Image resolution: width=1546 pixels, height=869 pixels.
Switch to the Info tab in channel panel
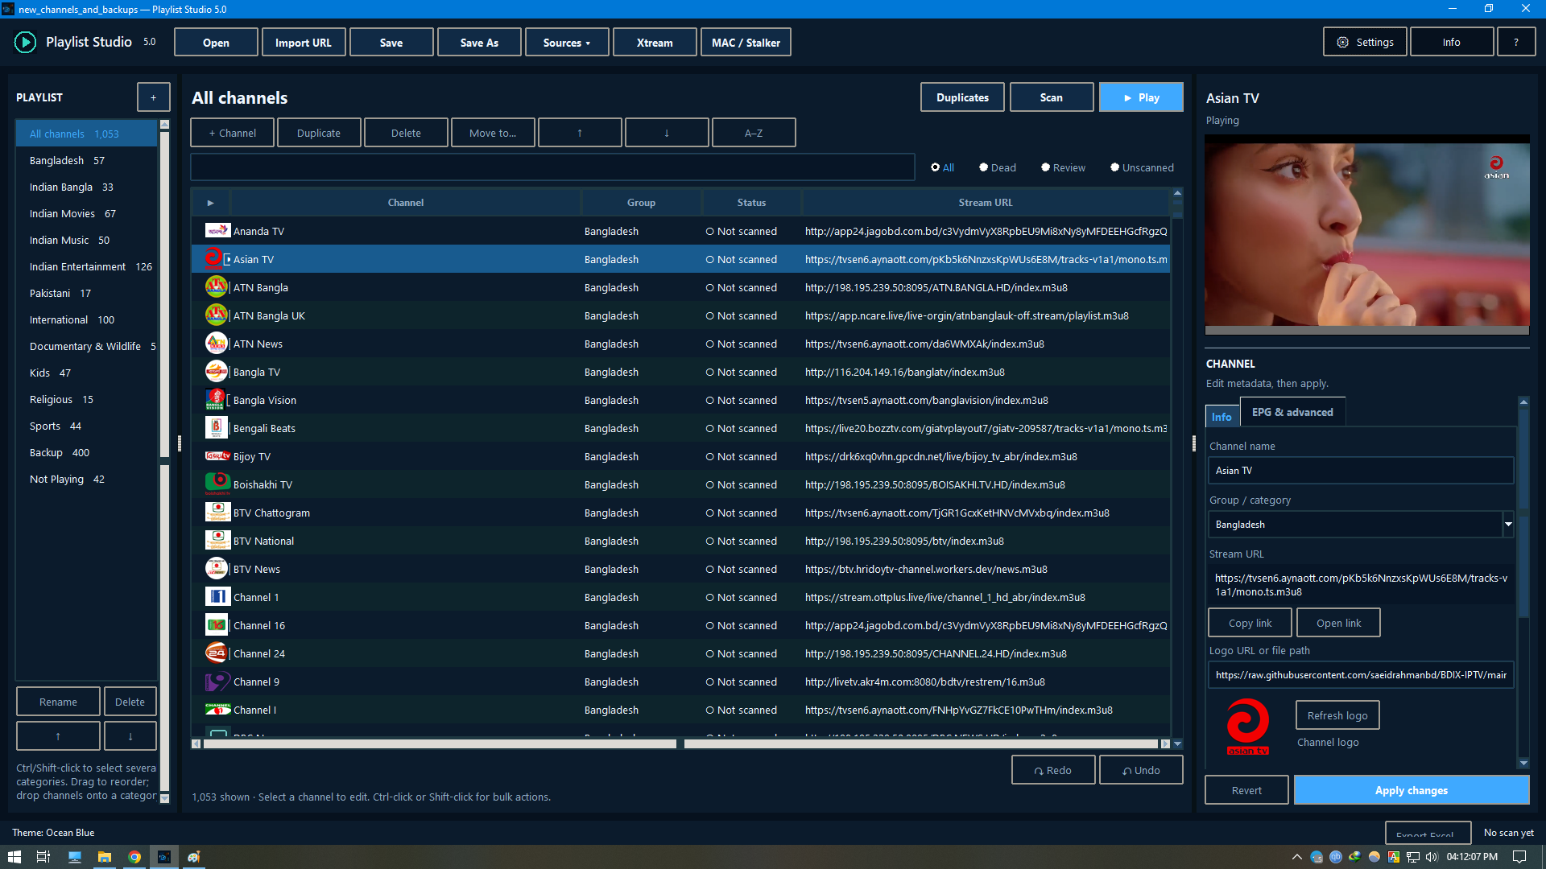coord(1222,416)
